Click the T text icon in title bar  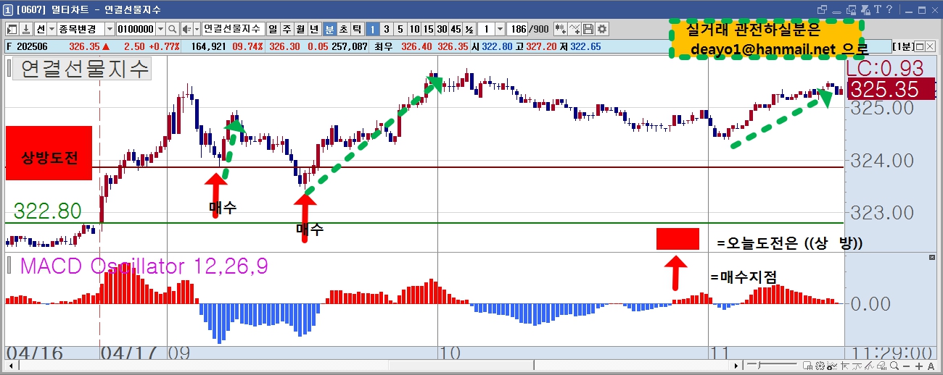pos(878,9)
